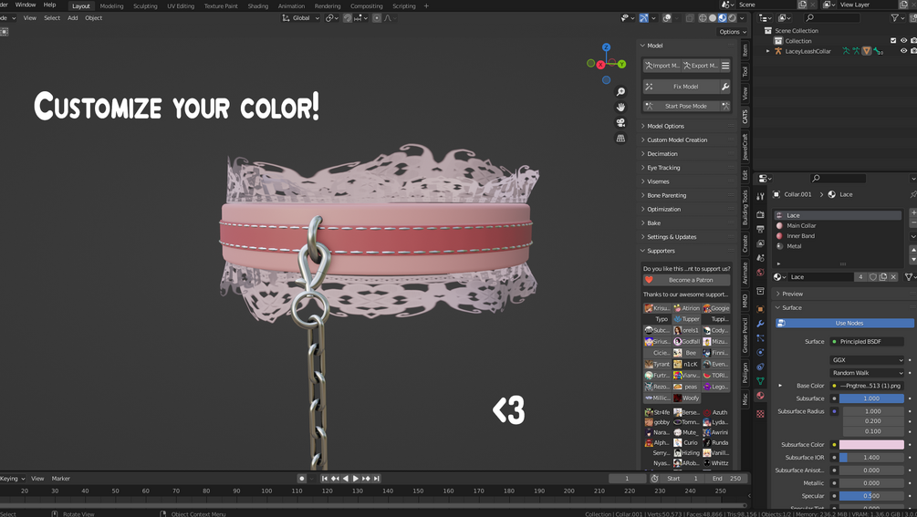Switch to the UV Editing workspace tab

(180, 5)
